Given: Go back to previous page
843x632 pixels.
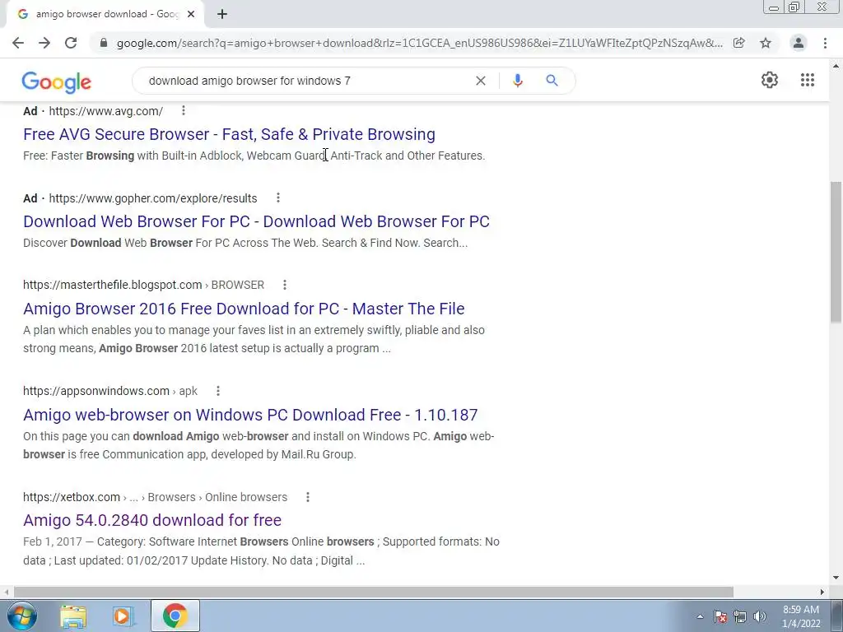Looking at the screenshot, I should [18, 43].
